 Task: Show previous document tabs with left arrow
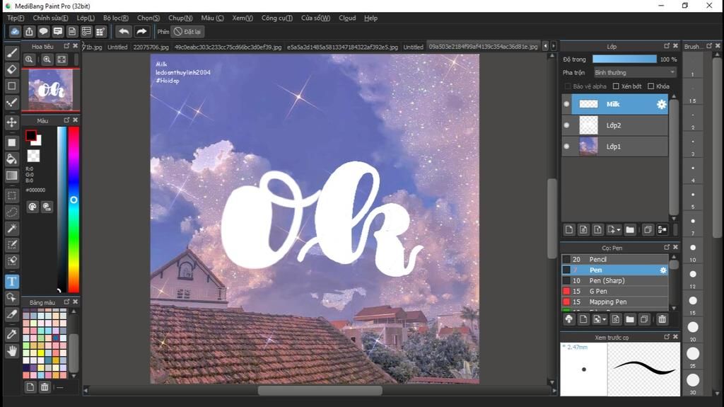tap(545, 46)
